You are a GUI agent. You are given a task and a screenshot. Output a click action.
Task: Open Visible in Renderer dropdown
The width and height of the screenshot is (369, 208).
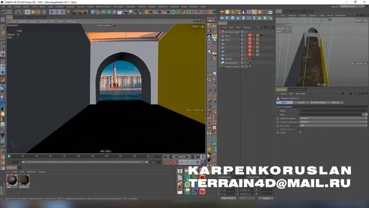(333, 122)
